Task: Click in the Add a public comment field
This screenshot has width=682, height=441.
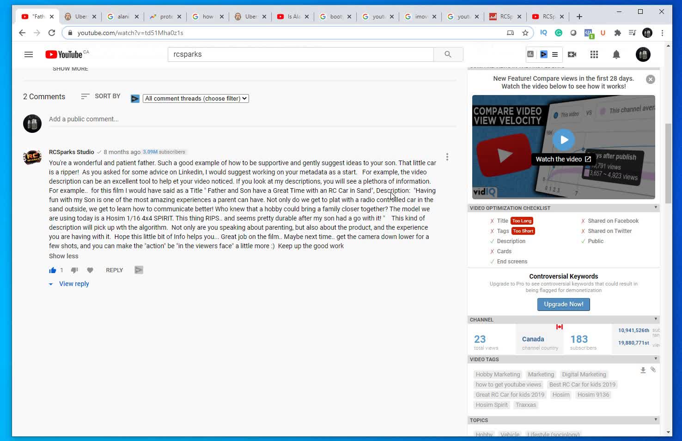Action: point(252,119)
